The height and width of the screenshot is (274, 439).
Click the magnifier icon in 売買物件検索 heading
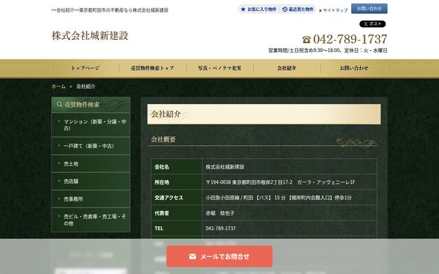click(60, 104)
